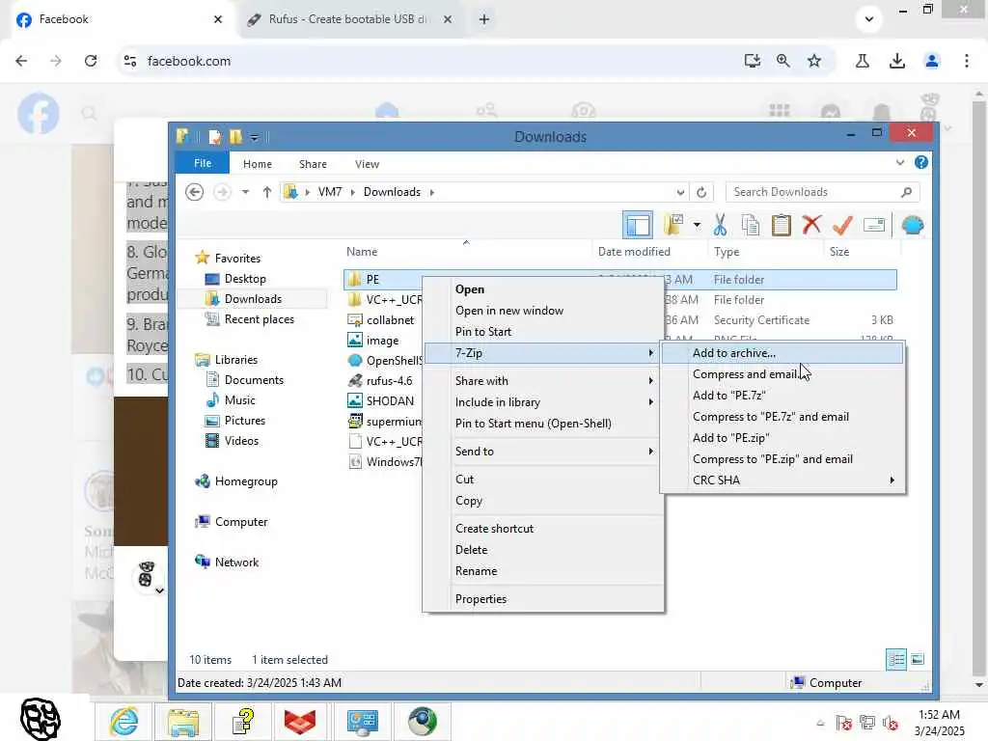Switch to details view icon in status bar

coord(896,659)
